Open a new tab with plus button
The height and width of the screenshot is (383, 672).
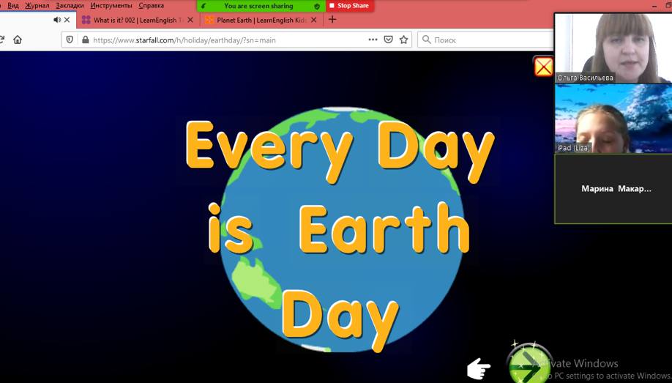point(332,20)
